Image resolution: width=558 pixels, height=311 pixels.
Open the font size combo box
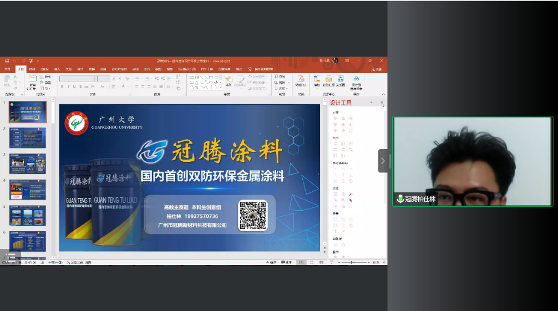(104, 79)
